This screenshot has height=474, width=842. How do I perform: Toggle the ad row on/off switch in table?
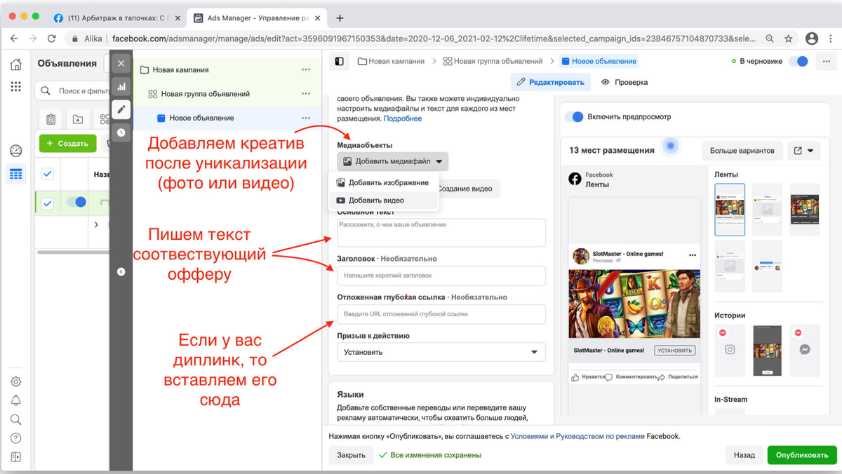click(76, 202)
